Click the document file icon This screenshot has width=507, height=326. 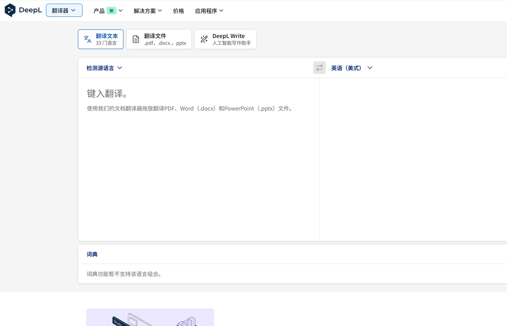pos(136,39)
